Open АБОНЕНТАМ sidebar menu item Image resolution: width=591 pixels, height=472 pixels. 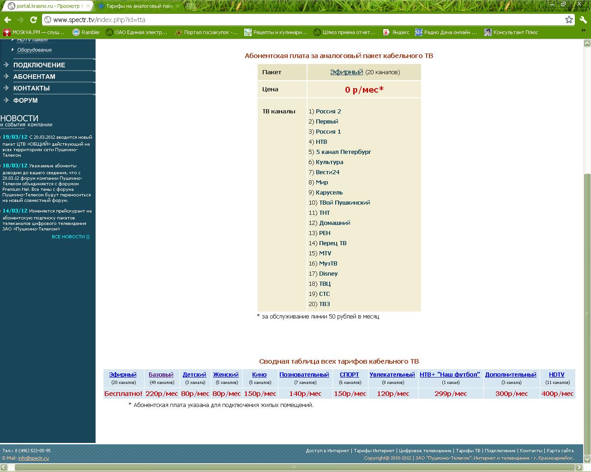pyautogui.click(x=34, y=77)
